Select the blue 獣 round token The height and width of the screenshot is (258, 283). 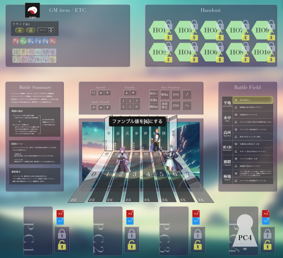[30, 41]
